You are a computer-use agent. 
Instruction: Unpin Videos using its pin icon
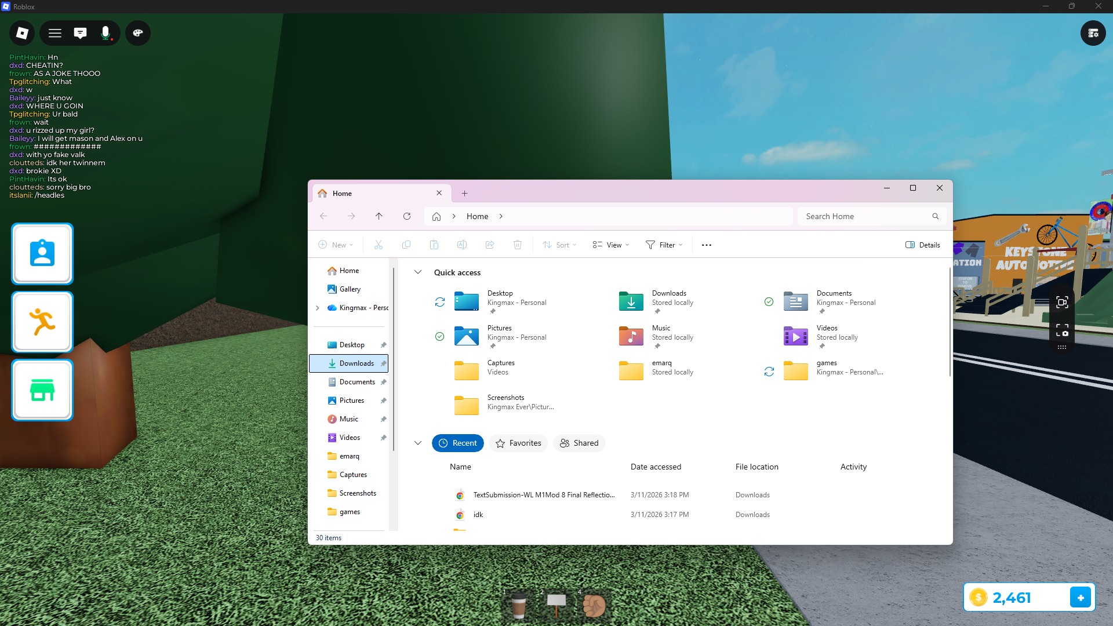coord(383,438)
